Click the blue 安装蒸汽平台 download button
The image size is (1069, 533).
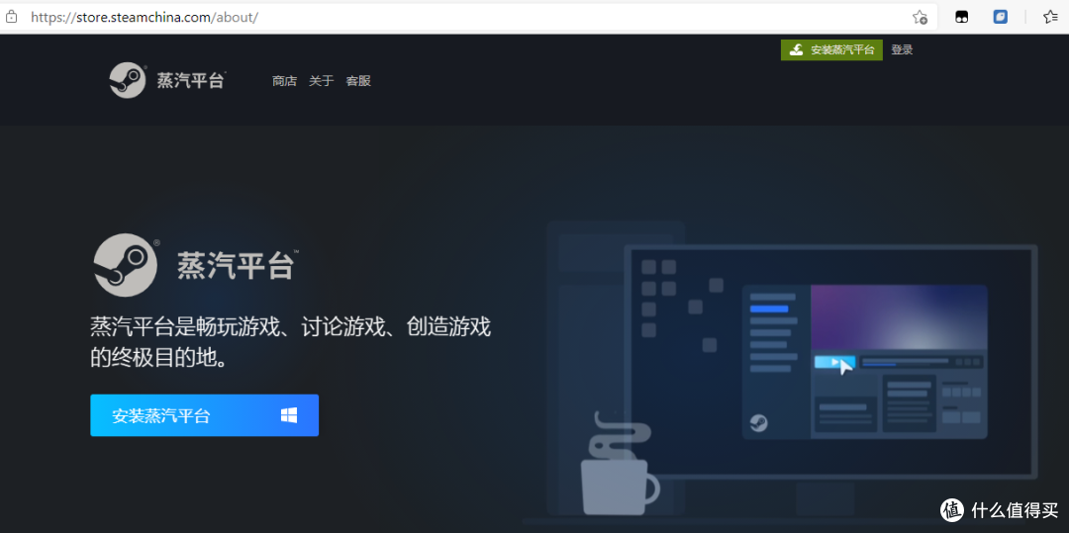pyautogui.click(x=205, y=415)
